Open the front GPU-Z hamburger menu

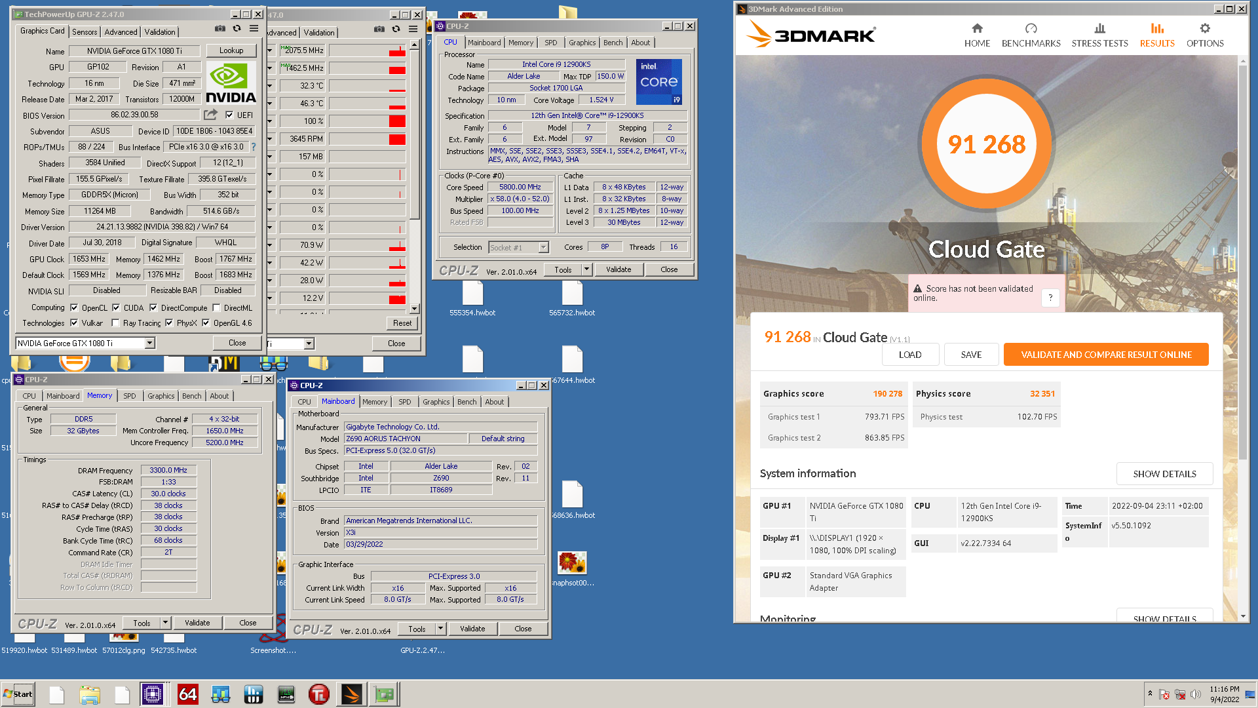coord(254,29)
